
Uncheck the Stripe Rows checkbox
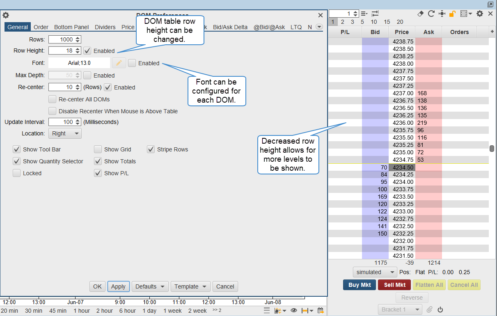151,149
